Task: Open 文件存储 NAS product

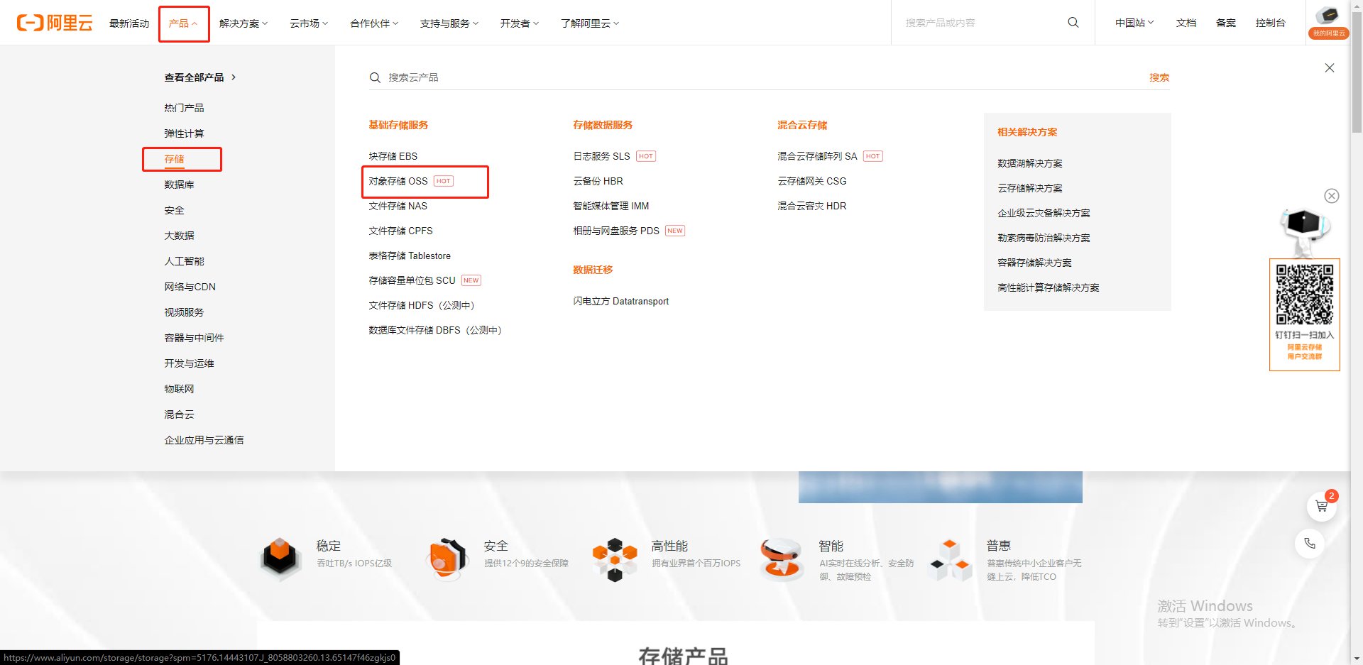Action: tap(398, 206)
